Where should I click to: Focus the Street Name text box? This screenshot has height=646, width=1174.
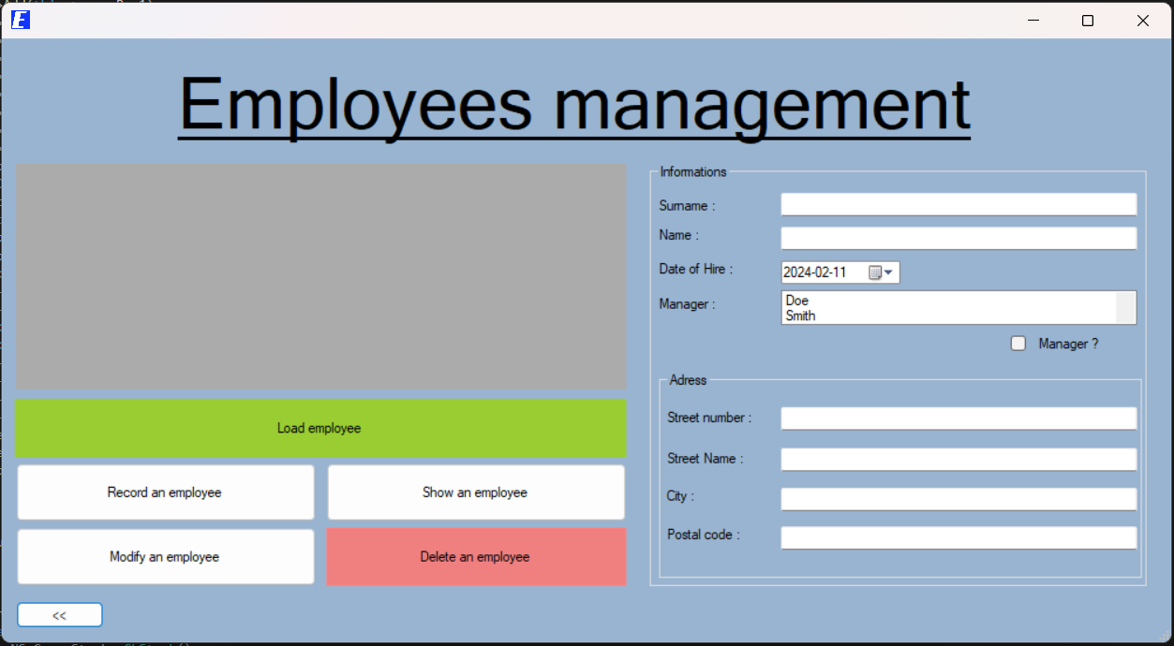pyautogui.click(x=958, y=460)
